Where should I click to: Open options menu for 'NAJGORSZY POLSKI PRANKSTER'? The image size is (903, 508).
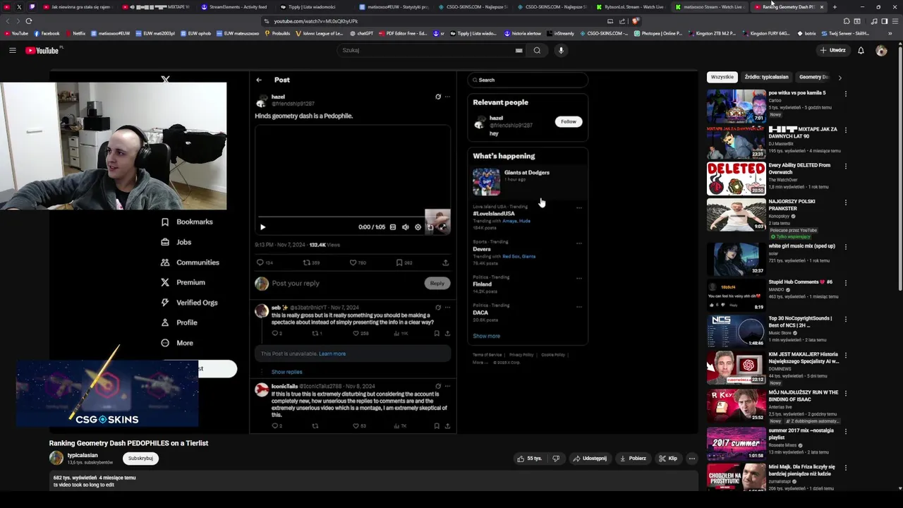tap(845, 202)
